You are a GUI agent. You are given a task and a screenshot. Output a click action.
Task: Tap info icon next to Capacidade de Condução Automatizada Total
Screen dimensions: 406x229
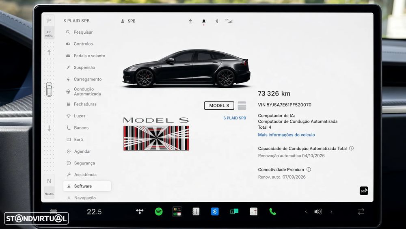[x=351, y=148]
